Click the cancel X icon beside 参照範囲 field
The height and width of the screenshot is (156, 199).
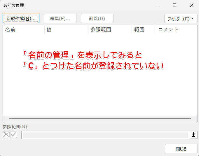coord(6,135)
